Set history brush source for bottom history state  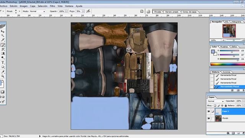[x=212, y=87]
